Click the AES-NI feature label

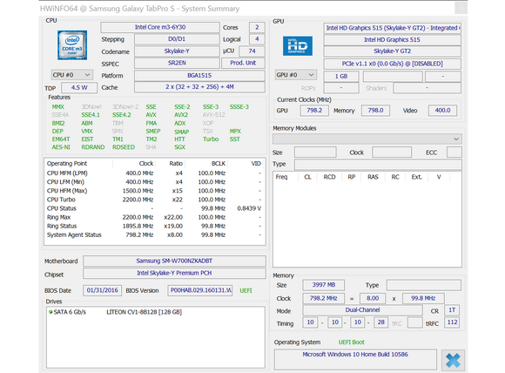(61, 147)
